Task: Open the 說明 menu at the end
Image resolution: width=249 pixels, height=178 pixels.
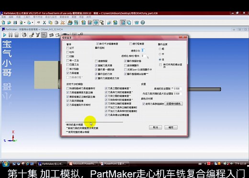Action: tap(89, 17)
